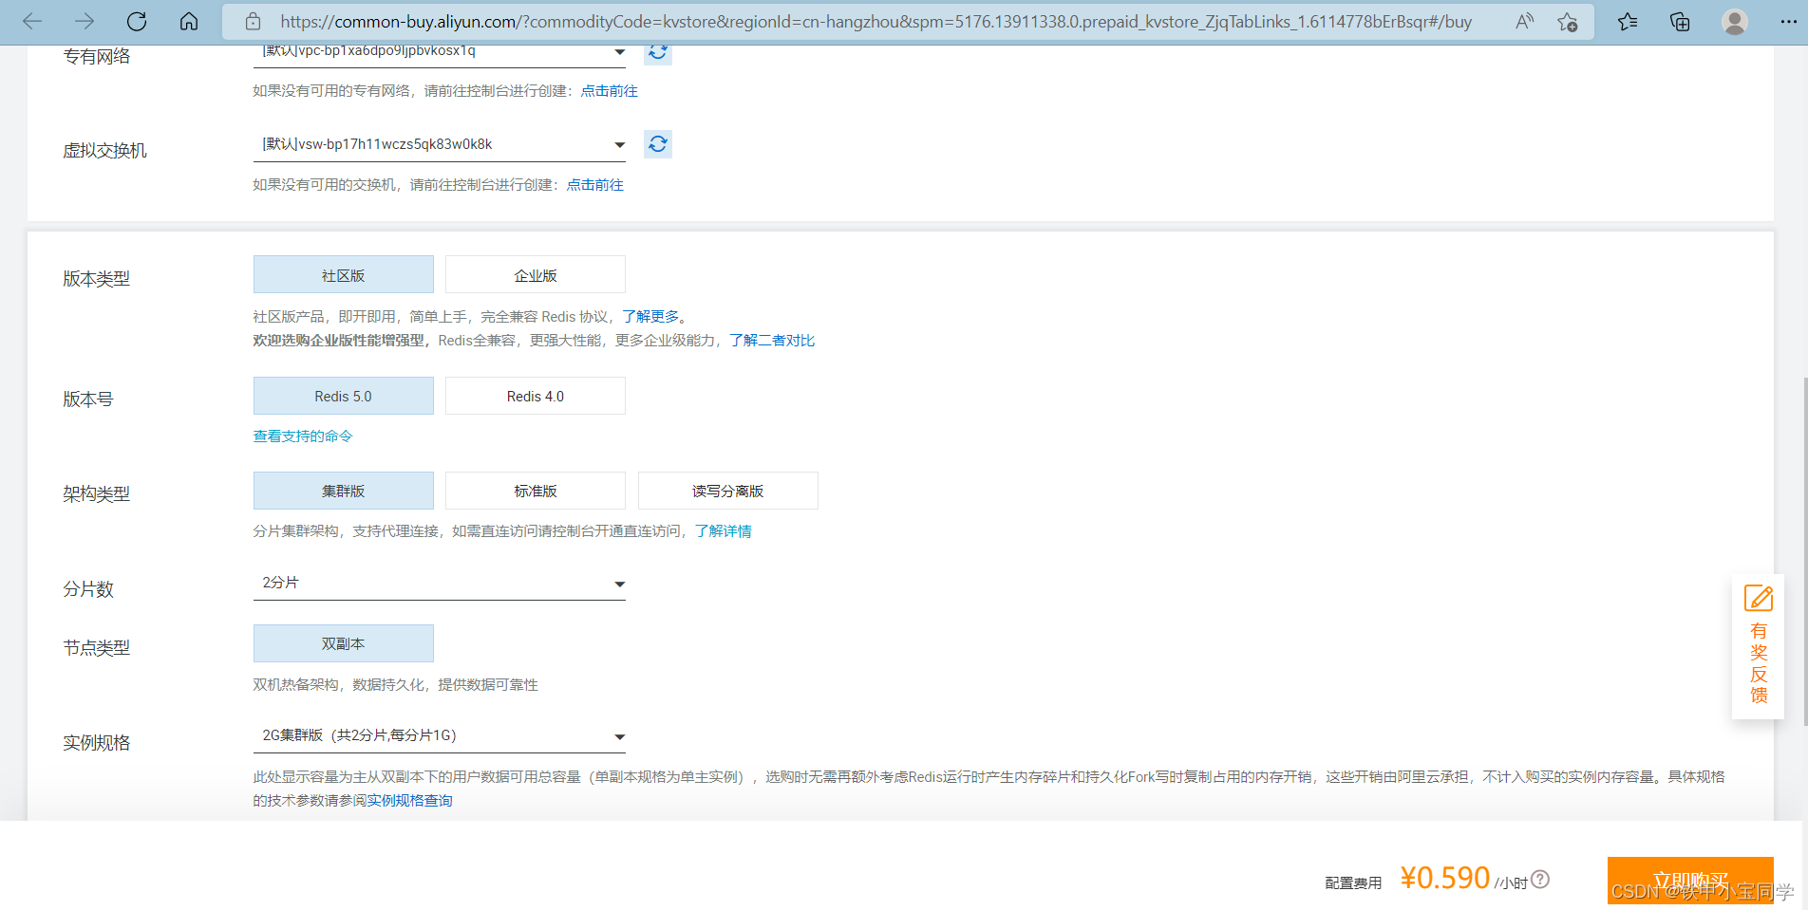
Task: Click the 架构类型 label
Action: point(97,494)
